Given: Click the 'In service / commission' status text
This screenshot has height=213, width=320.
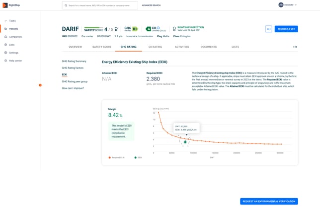Looking at the screenshot, I should click(140, 36).
